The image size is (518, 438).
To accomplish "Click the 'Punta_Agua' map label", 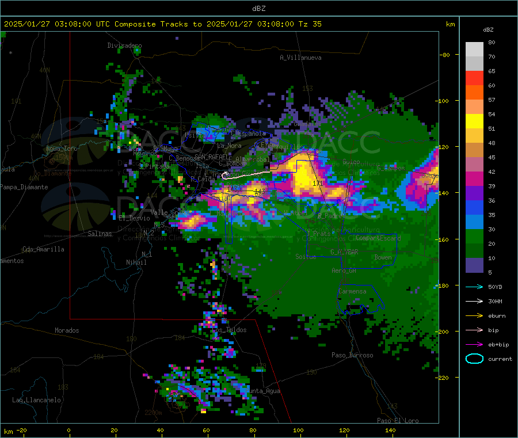I will [x=264, y=391].
